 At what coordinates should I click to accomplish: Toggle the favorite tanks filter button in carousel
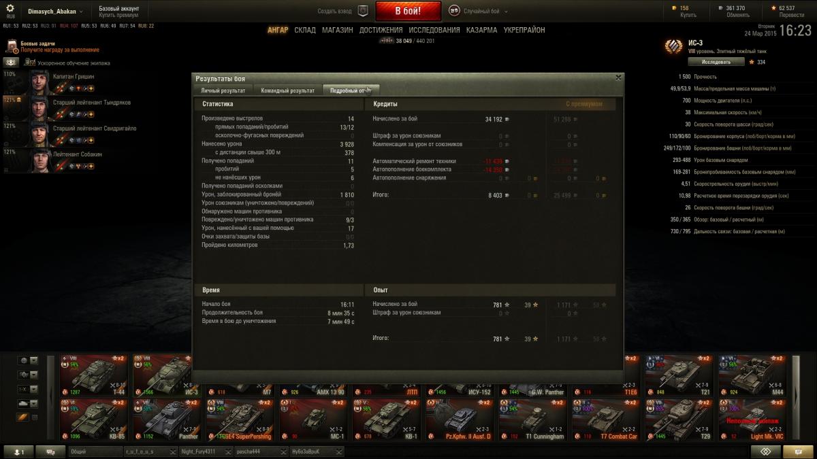(x=22, y=417)
